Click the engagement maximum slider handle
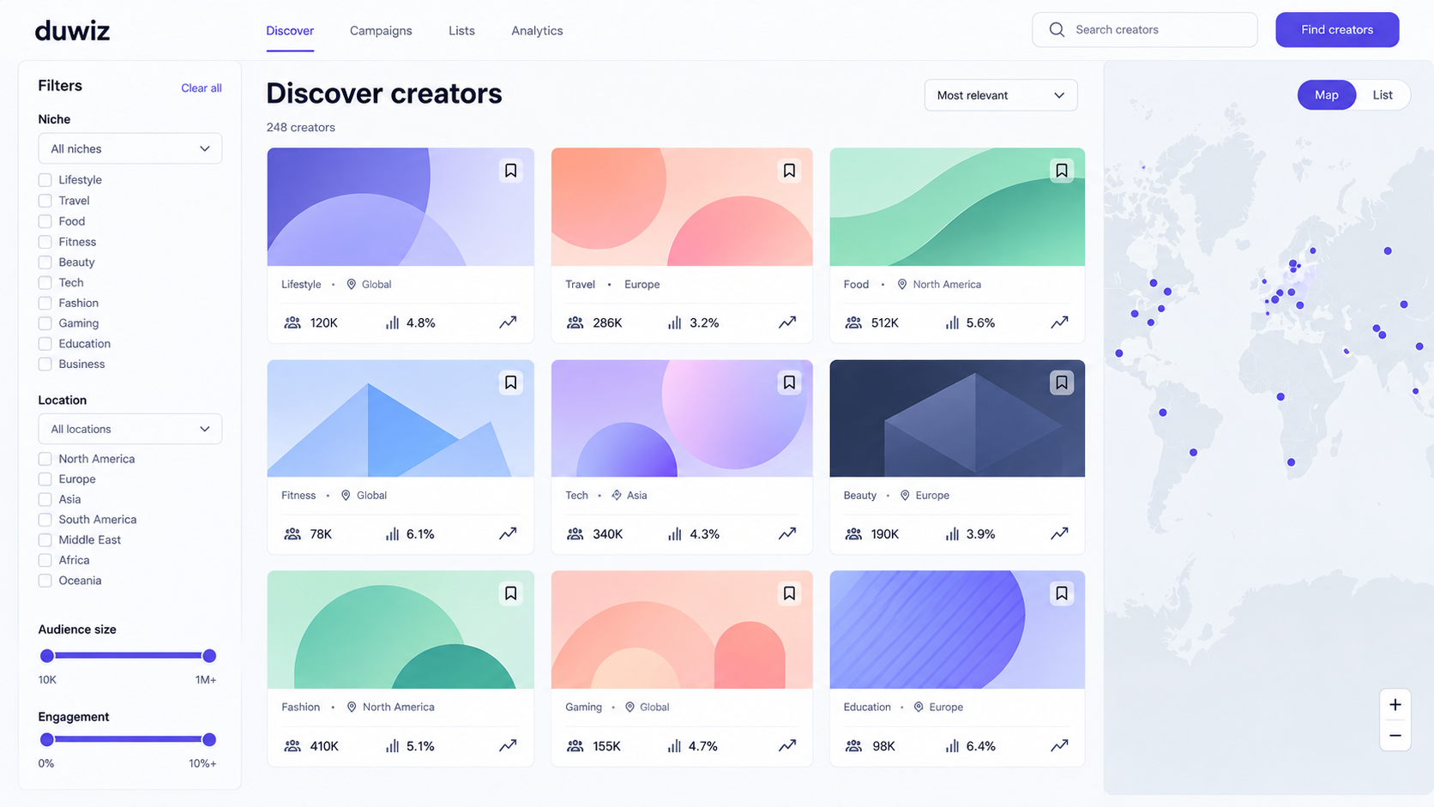 [208, 739]
